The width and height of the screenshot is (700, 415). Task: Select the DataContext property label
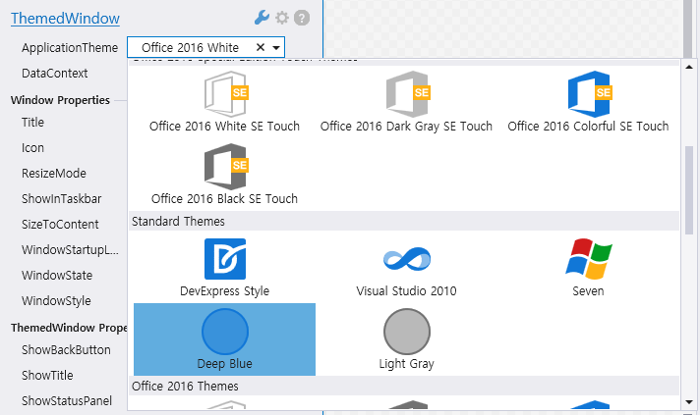tap(54, 73)
